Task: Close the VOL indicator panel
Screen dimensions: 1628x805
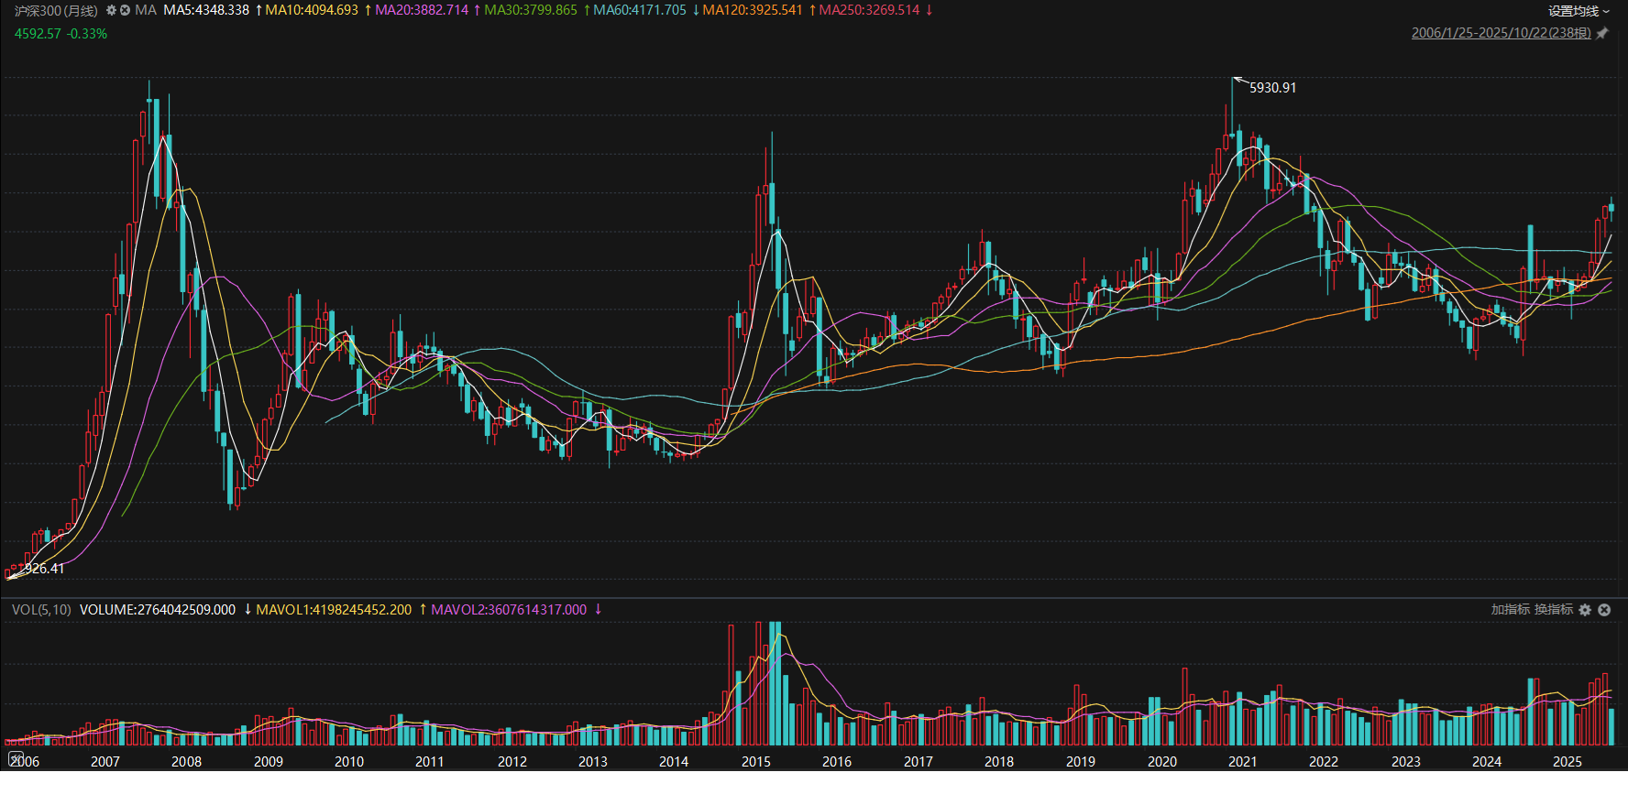Action: [x=1604, y=610]
